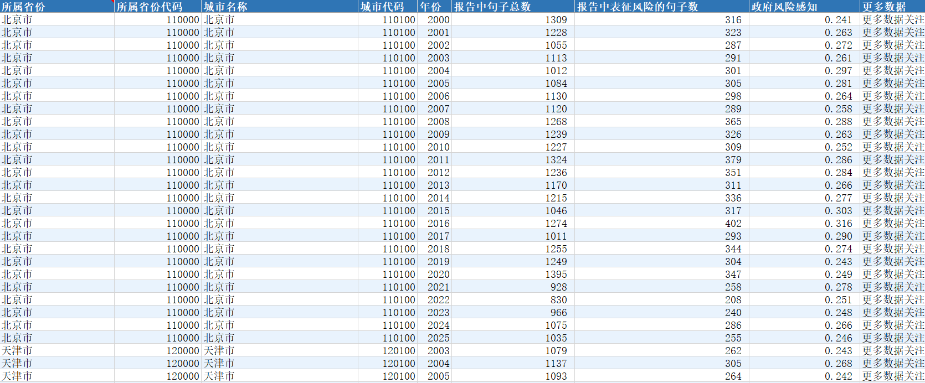Select 天津市 city name in the 1093 row
The width and height of the screenshot is (925, 383).
[219, 376]
